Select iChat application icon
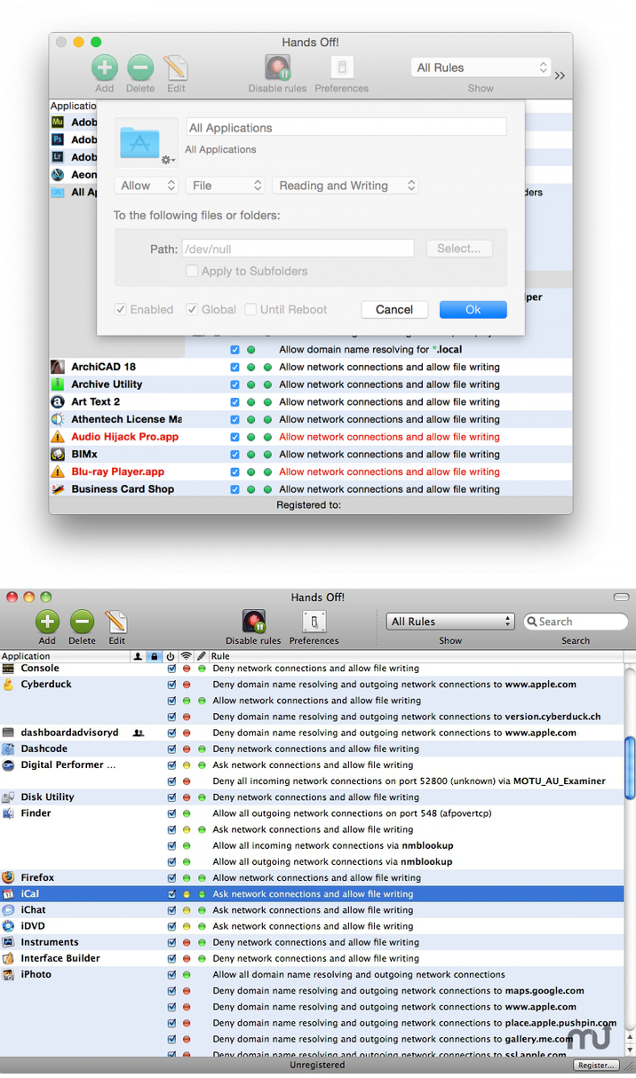 (8, 910)
